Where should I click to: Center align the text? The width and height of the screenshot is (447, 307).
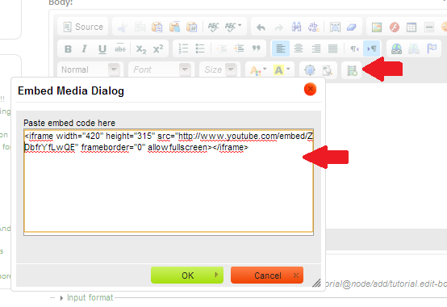pyautogui.click(x=299, y=48)
